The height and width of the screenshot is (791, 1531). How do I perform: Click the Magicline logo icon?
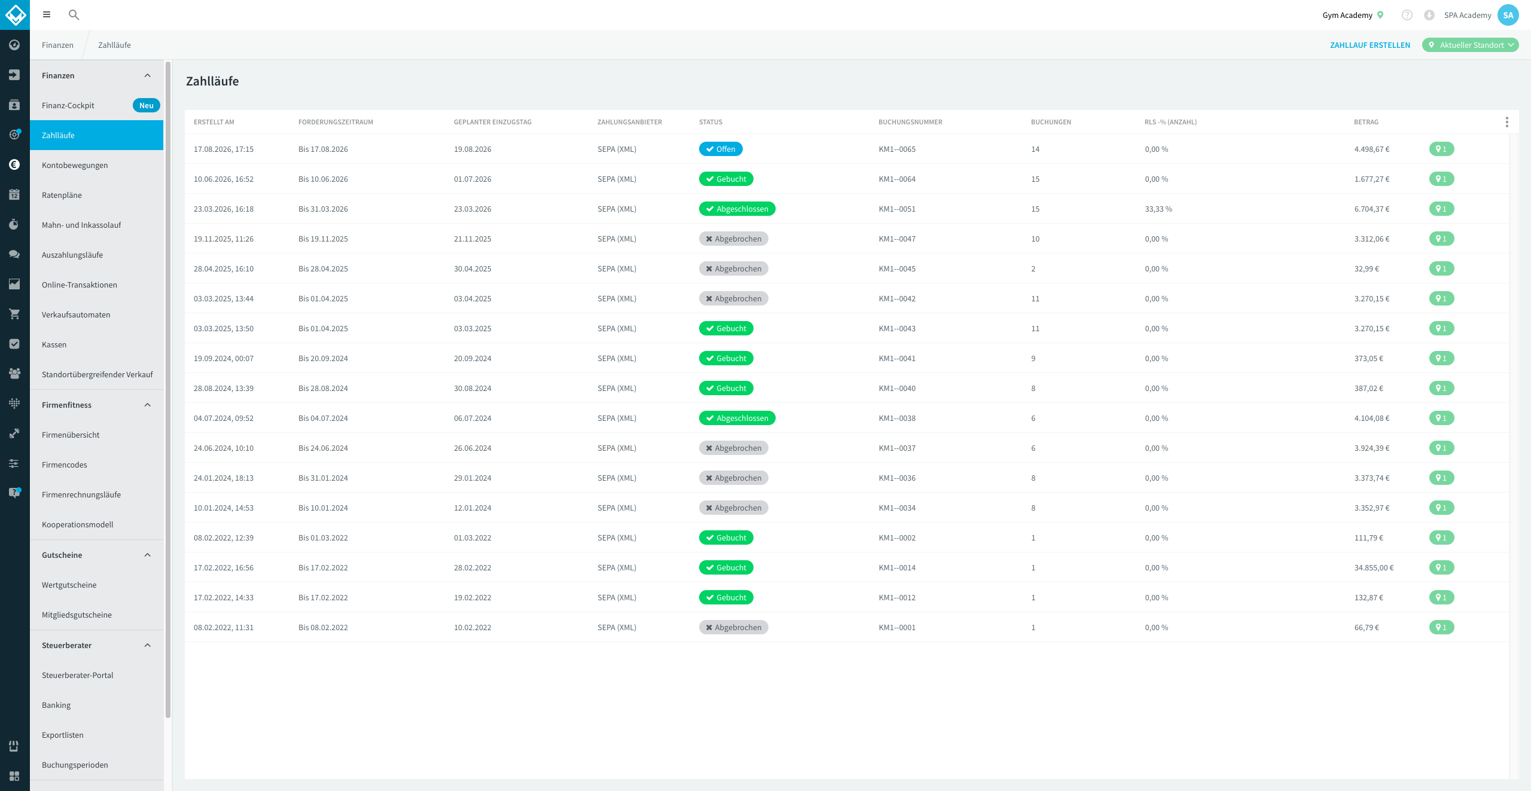pos(15,15)
